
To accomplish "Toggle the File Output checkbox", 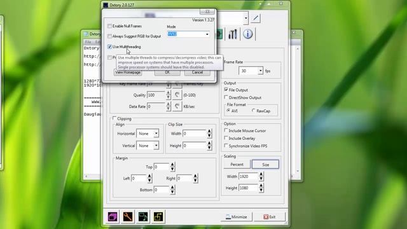I will [x=226, y=90].
